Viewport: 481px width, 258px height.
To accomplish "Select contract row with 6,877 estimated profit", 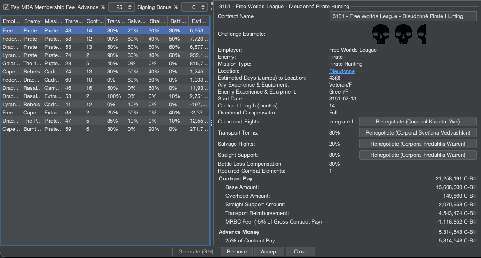I will (x=105, y=47).
